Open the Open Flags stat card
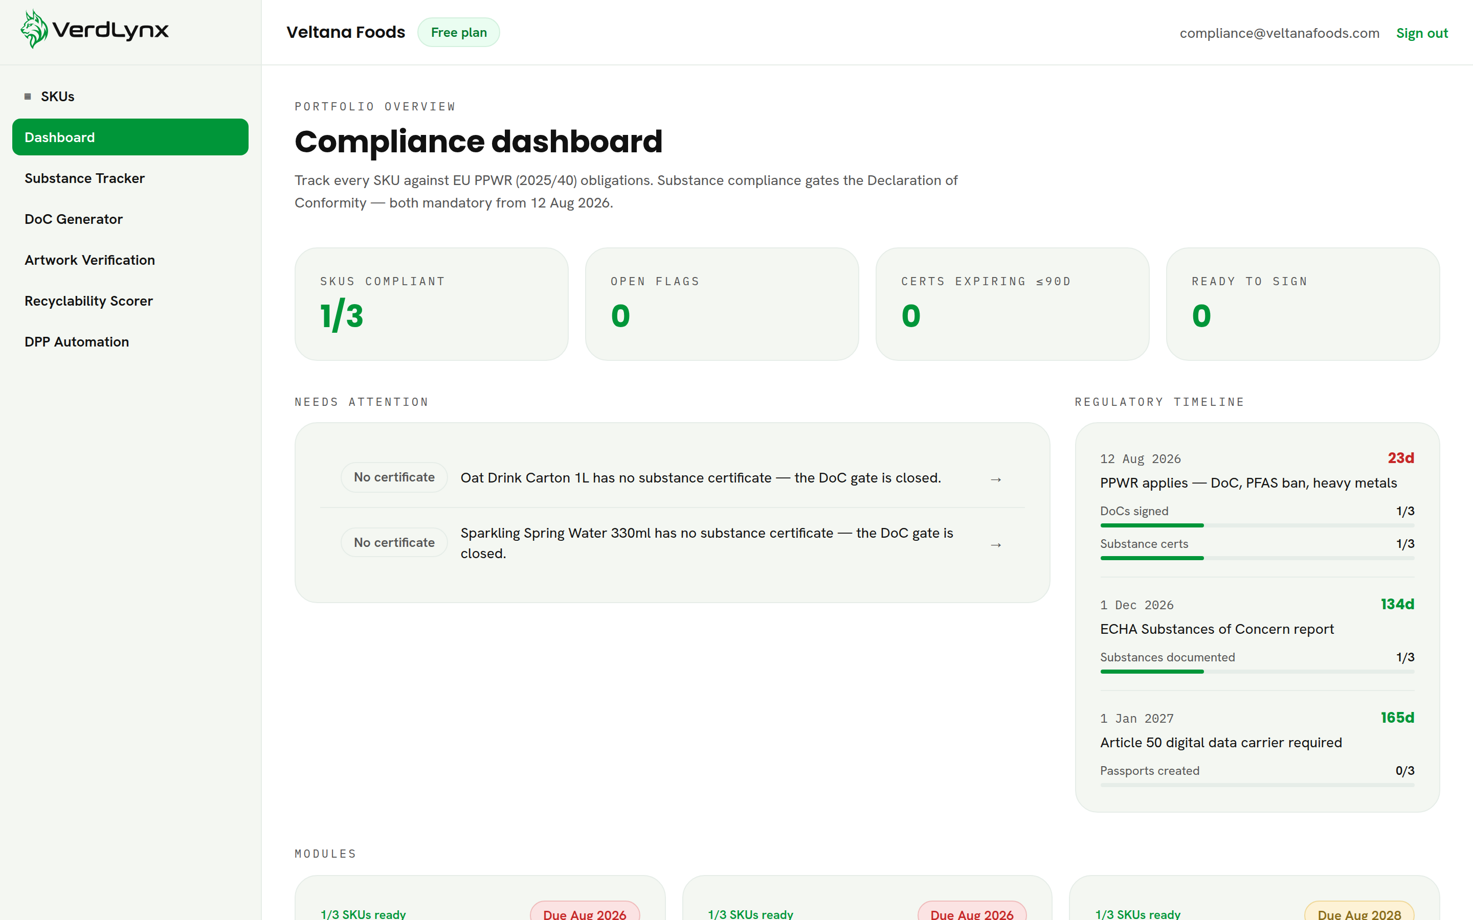Screen dimensions: 1473x920 point(722,304)
